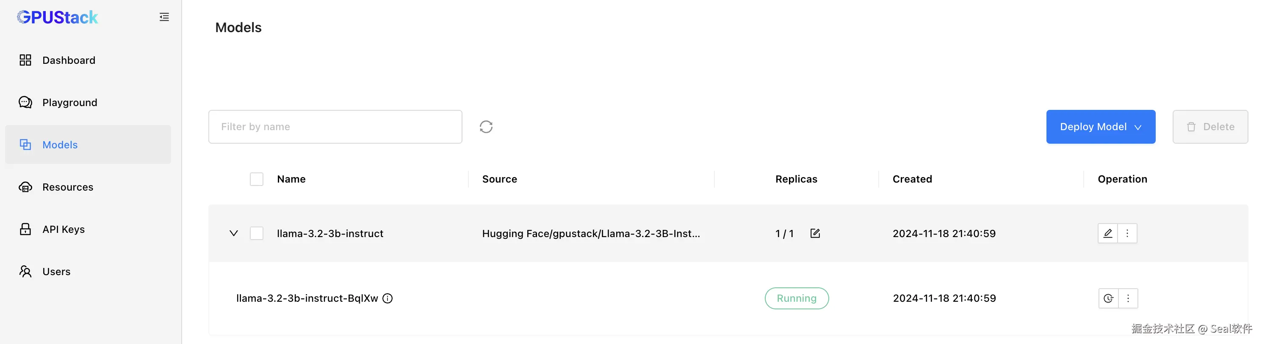Open the Users page
The width and height of the screenshot is (1262, 344).
[56, 272]
